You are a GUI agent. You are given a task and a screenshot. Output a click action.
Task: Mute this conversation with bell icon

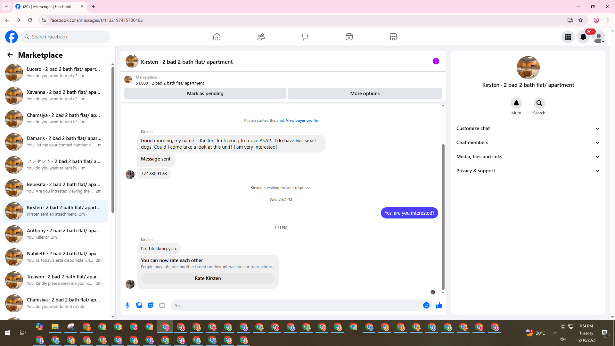(516, 103)
